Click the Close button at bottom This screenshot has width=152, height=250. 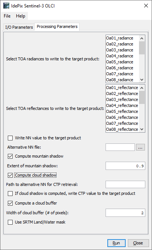point(138,243)
